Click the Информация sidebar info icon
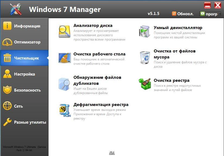The height and width of the screenshot is (156, 224). coord(7,26)
